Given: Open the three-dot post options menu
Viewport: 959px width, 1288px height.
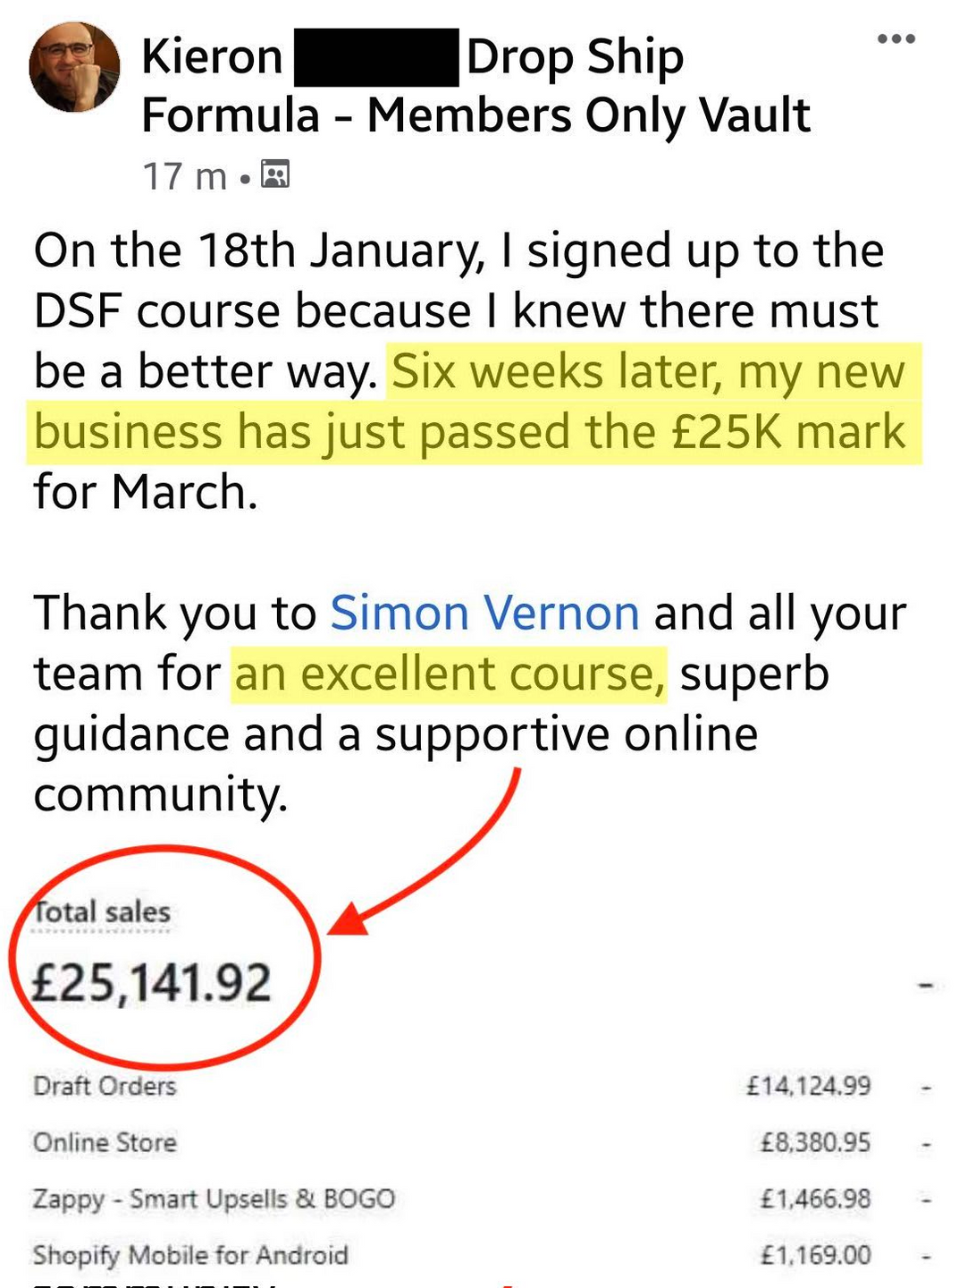Looking at the screenshot, I should 896,38.
